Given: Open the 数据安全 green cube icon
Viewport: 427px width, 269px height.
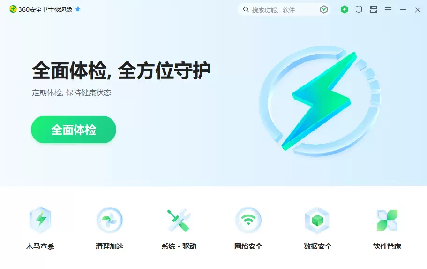Looking at the screenshot, I should 317,220.
